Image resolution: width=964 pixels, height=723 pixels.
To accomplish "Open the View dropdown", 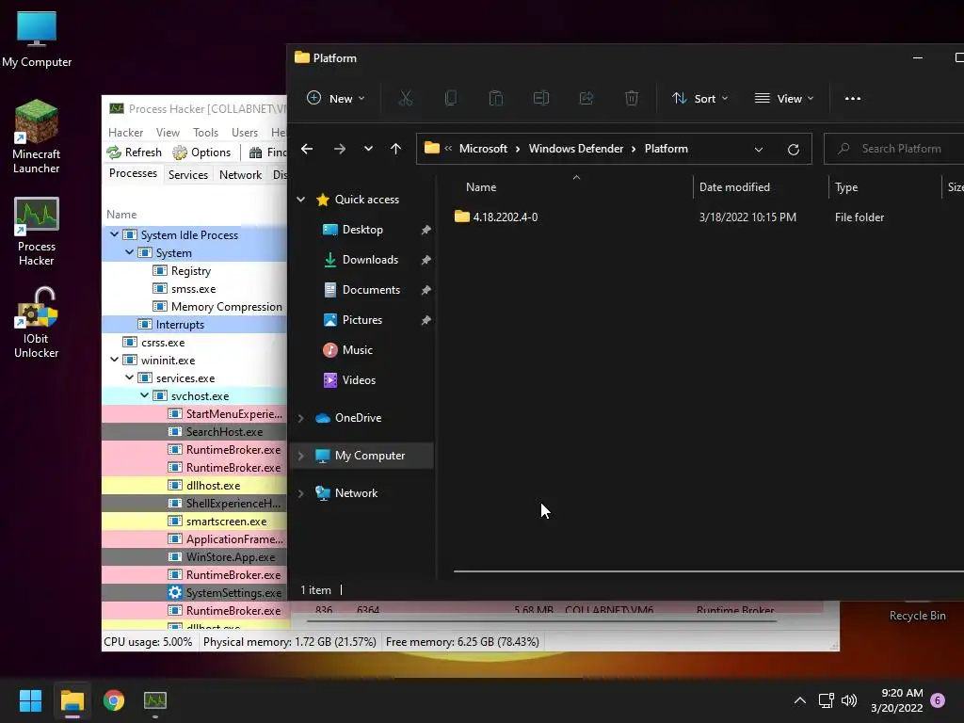I will [784, 98].
